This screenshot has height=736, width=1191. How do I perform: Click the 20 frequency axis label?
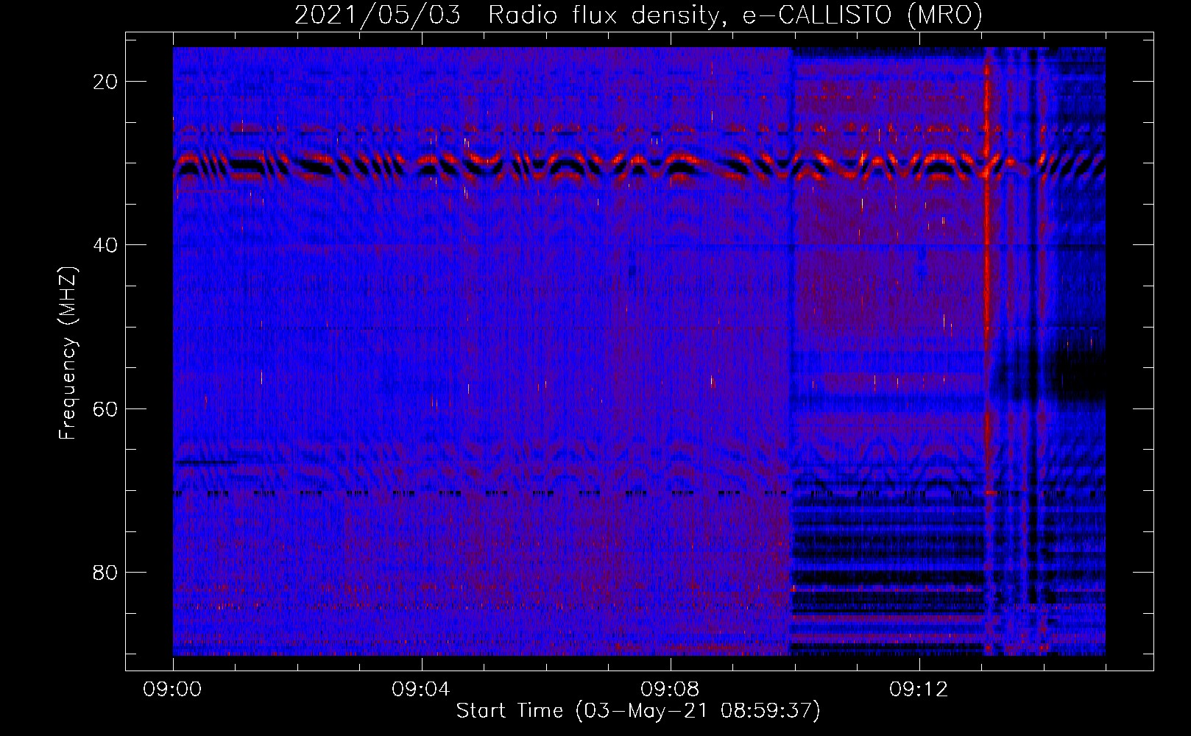tap(105, 82)
